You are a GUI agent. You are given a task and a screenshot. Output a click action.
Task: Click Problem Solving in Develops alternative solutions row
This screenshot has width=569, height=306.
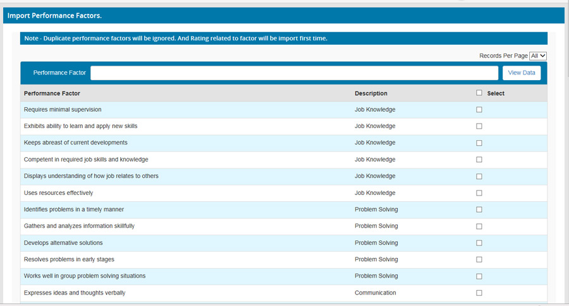point(376,243)
